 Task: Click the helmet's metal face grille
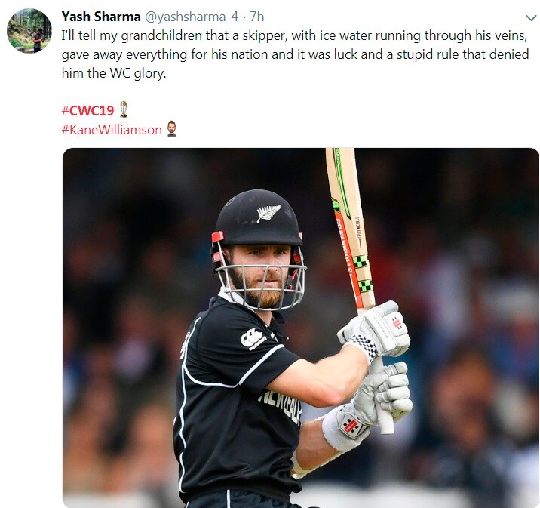point(261,286)
